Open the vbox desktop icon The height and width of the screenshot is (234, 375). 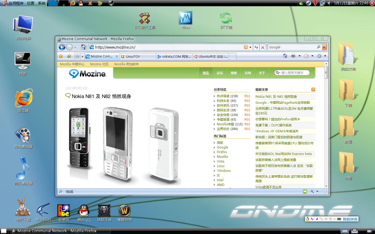[186, 20]
